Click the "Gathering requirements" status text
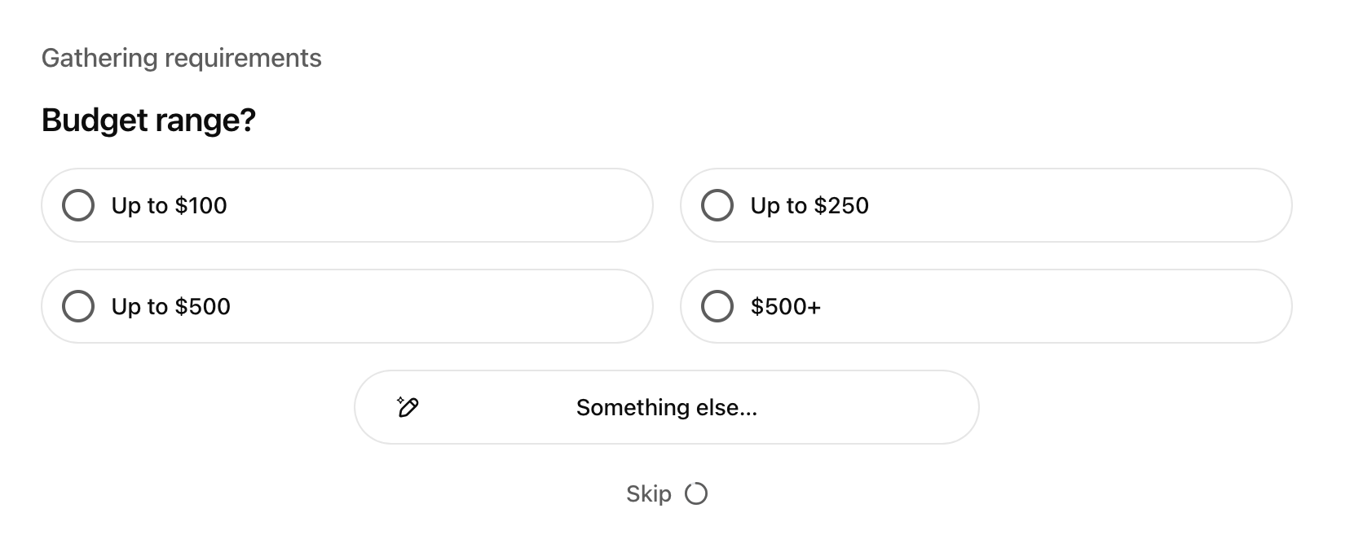This screenshot has height=548, width=1363. 181,59
